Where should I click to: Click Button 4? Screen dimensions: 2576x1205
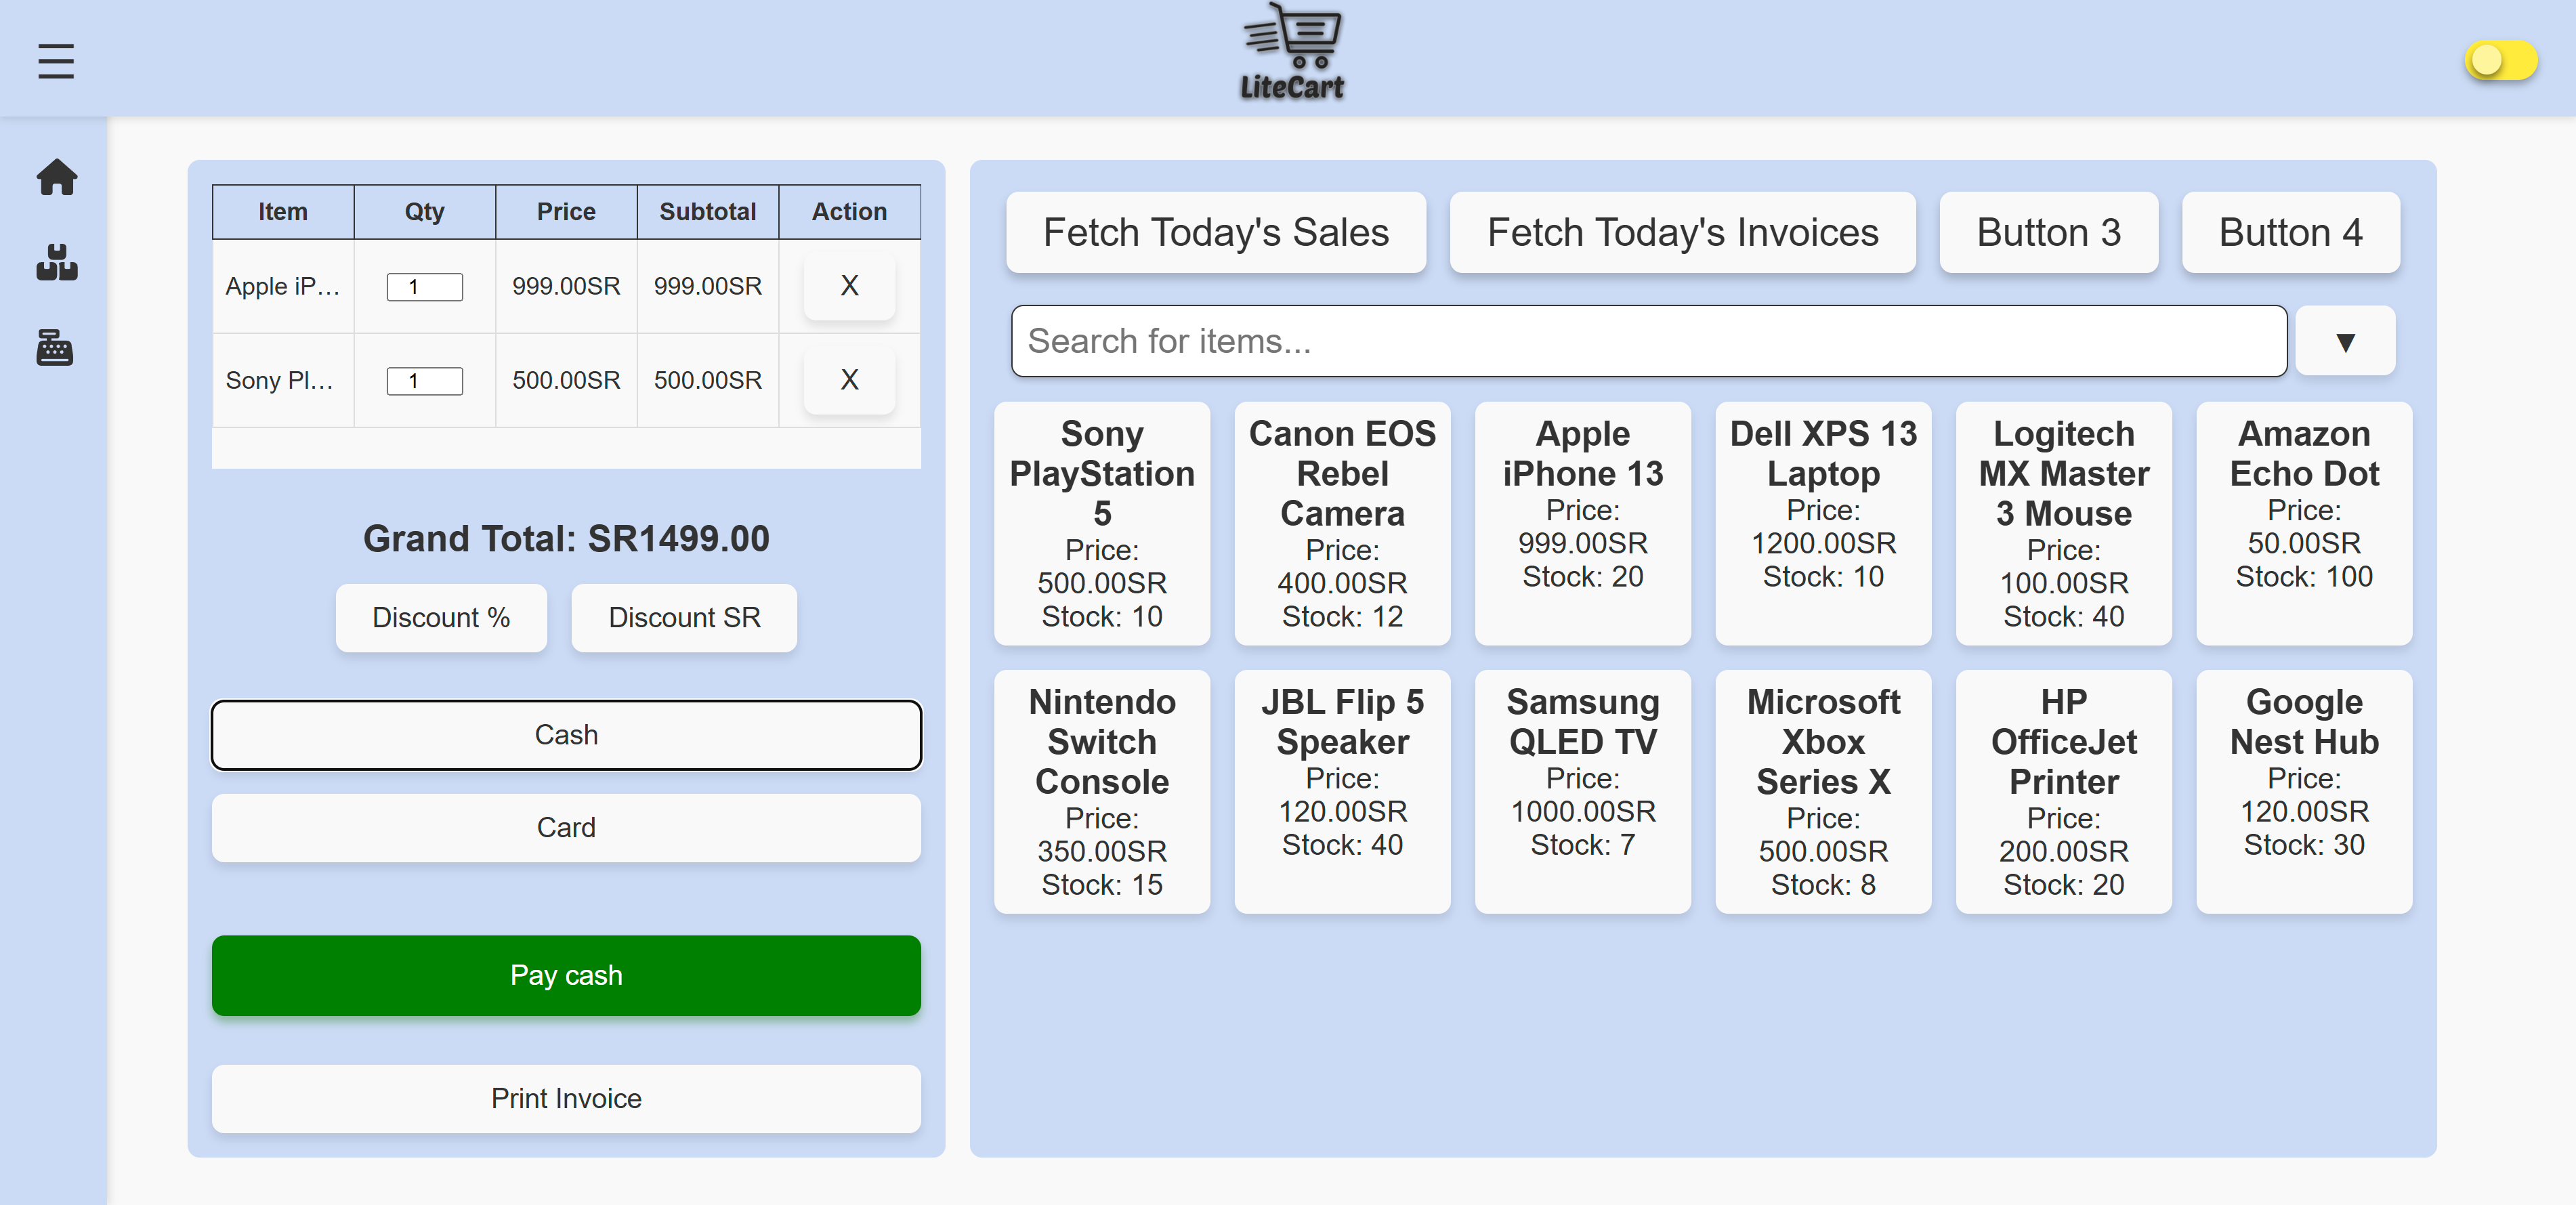tap(2290, 232)
